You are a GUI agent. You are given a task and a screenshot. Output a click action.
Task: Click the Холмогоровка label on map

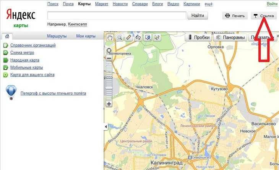[120, 53]
